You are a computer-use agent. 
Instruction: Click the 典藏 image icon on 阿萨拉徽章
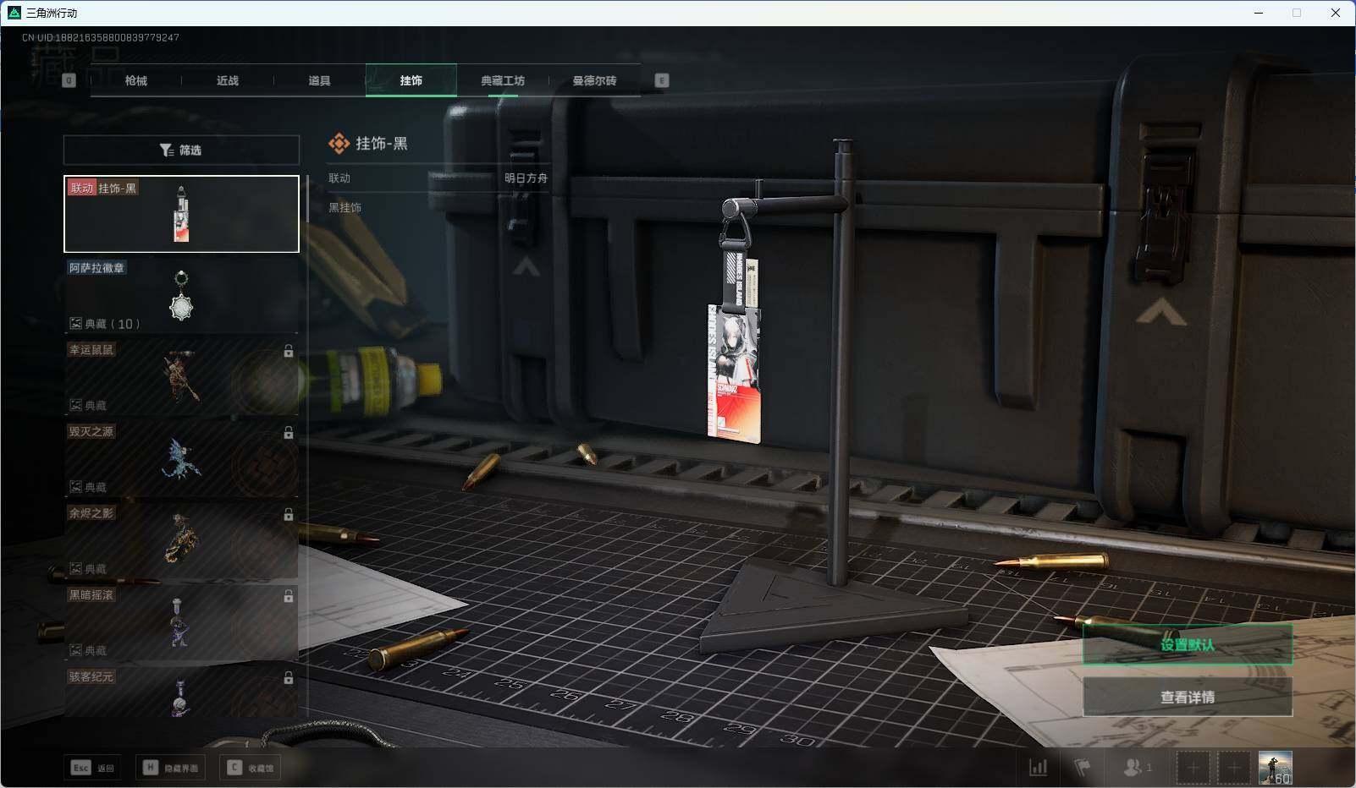tap(75, 324)
